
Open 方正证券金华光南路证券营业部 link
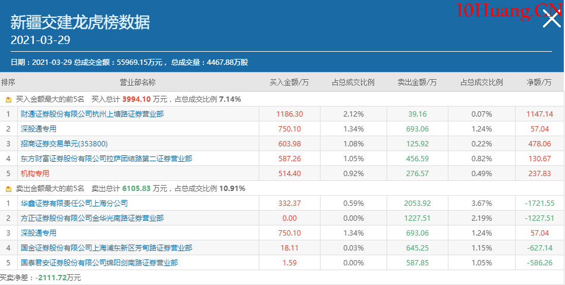click(92, 218)
